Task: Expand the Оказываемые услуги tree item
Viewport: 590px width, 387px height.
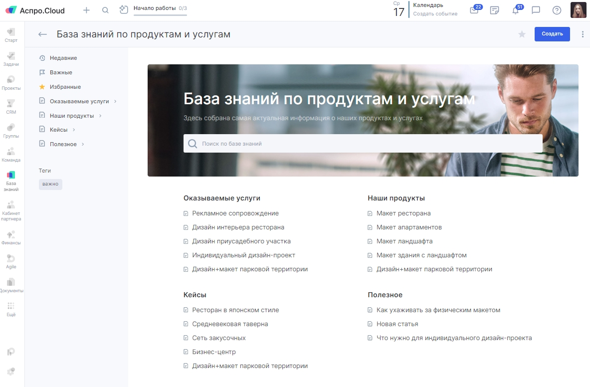Action: coord(115,101)
